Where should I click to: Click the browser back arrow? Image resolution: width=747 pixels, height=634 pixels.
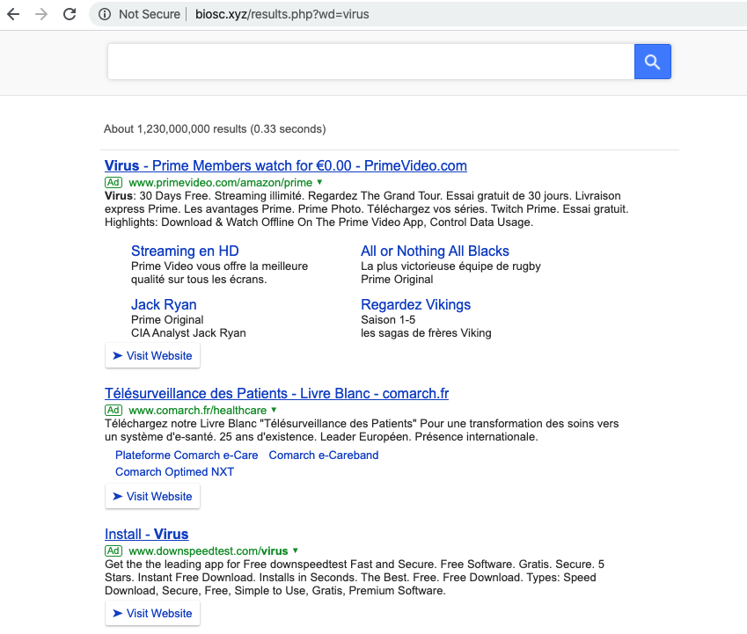point(13,14)
